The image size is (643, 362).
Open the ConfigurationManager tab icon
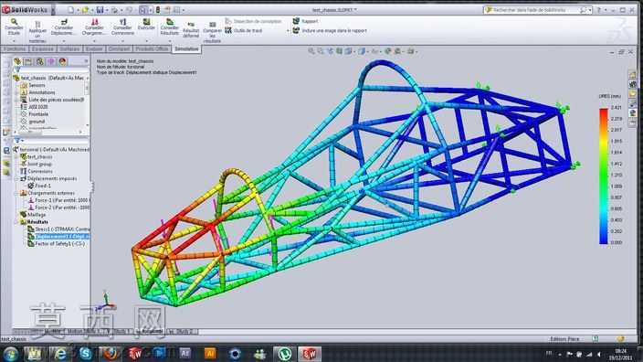pyautogui.click(x=40, y=61)
